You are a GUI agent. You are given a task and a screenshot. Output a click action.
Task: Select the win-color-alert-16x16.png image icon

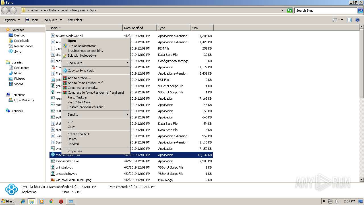[x=53, y=180]
